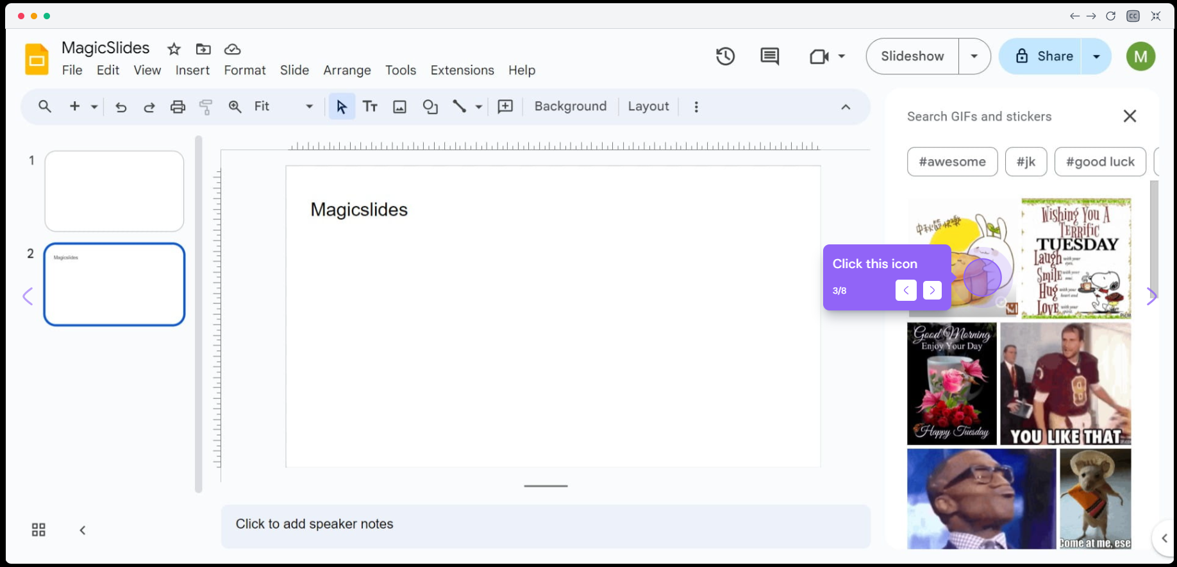The height and width of the screenshot is (567, 1177).
Task: Open the File menu
Action: 72,70
